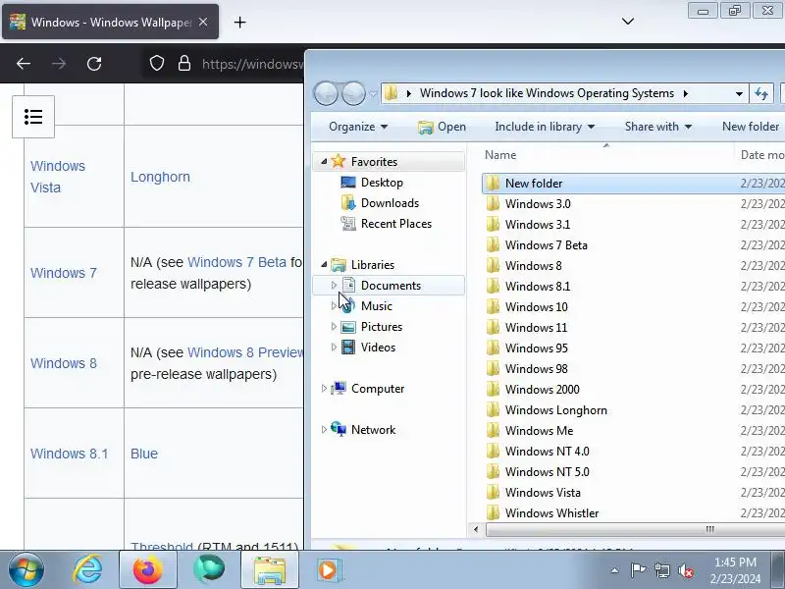Open the Windows 7 Beta webpage link

coord(236,262)
